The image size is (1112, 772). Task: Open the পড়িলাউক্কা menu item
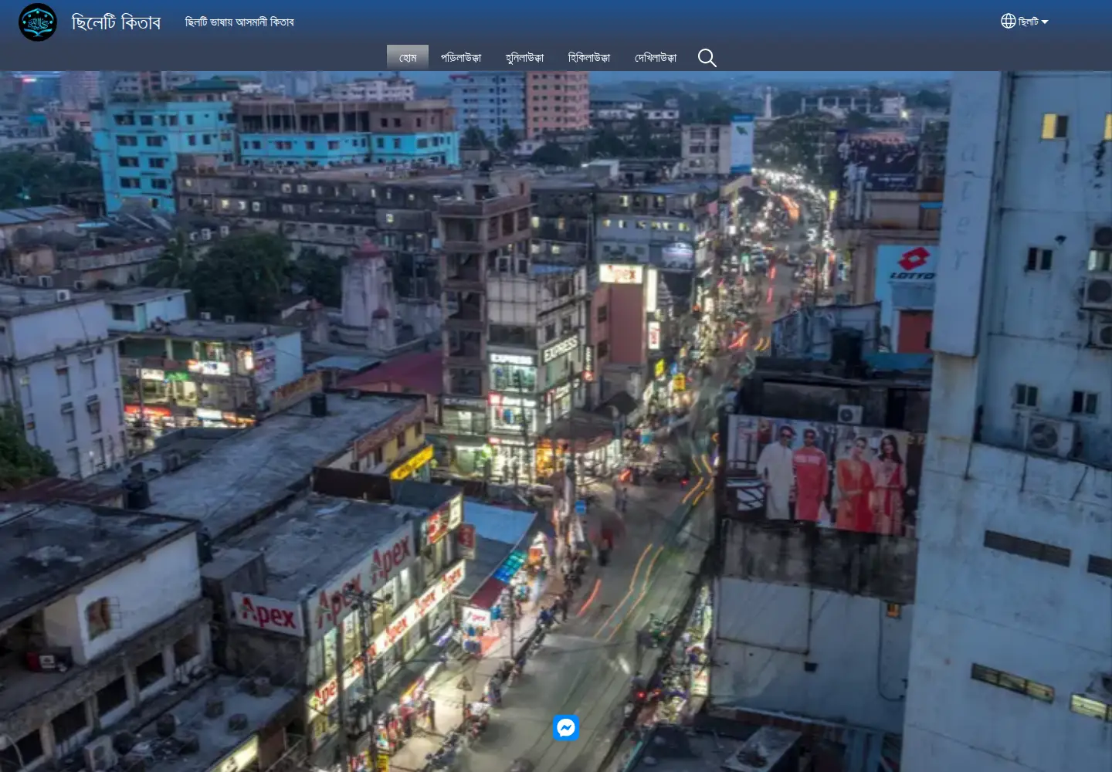[461, 58]
